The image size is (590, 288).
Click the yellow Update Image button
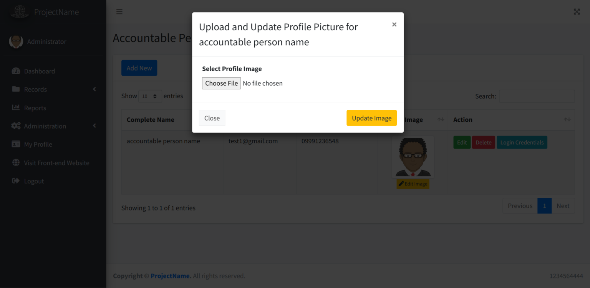coord(371,118)
